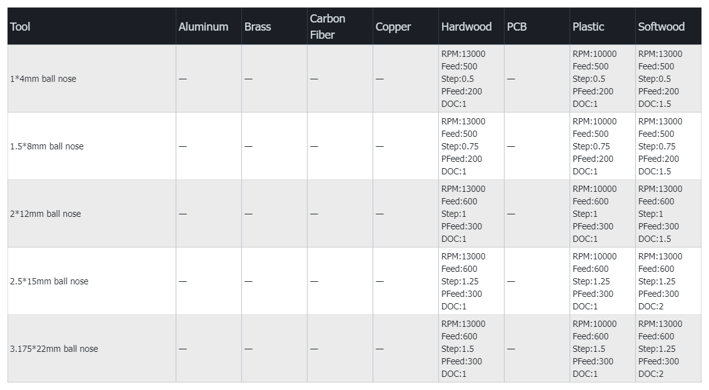The height and width of the screenshot is (390, 709).
Task: Click the Plastic column header
Action: tap(588, 27)
